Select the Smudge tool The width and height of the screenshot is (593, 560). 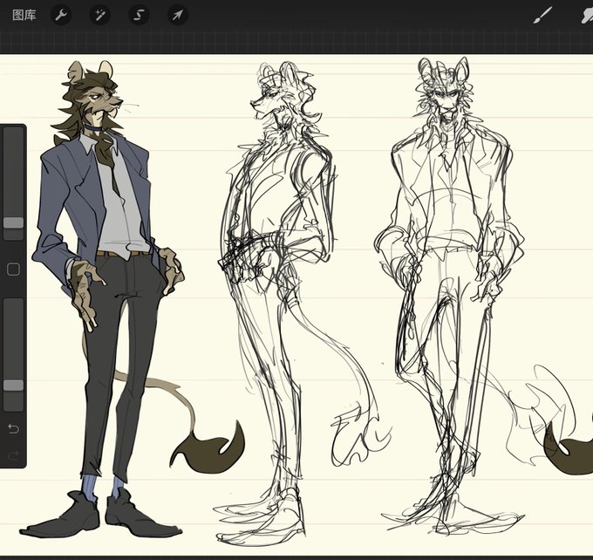click(587, 15)
